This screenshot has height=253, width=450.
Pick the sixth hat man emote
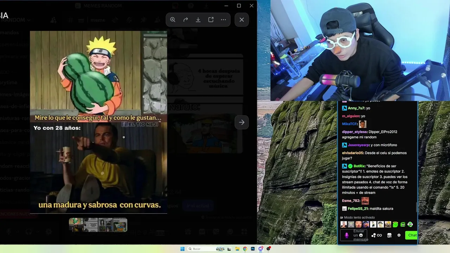click(380, 224)
